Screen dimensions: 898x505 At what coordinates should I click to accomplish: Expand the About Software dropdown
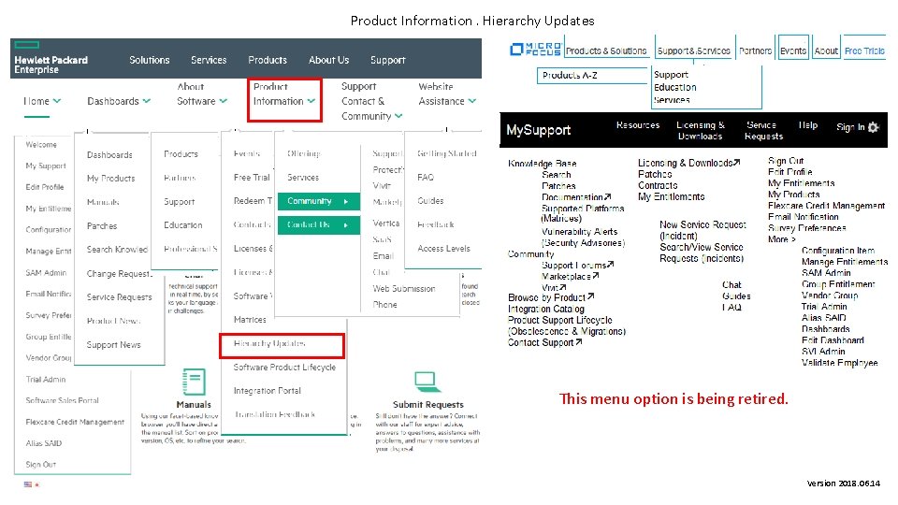pyautogui.click(x=202, y=94)
